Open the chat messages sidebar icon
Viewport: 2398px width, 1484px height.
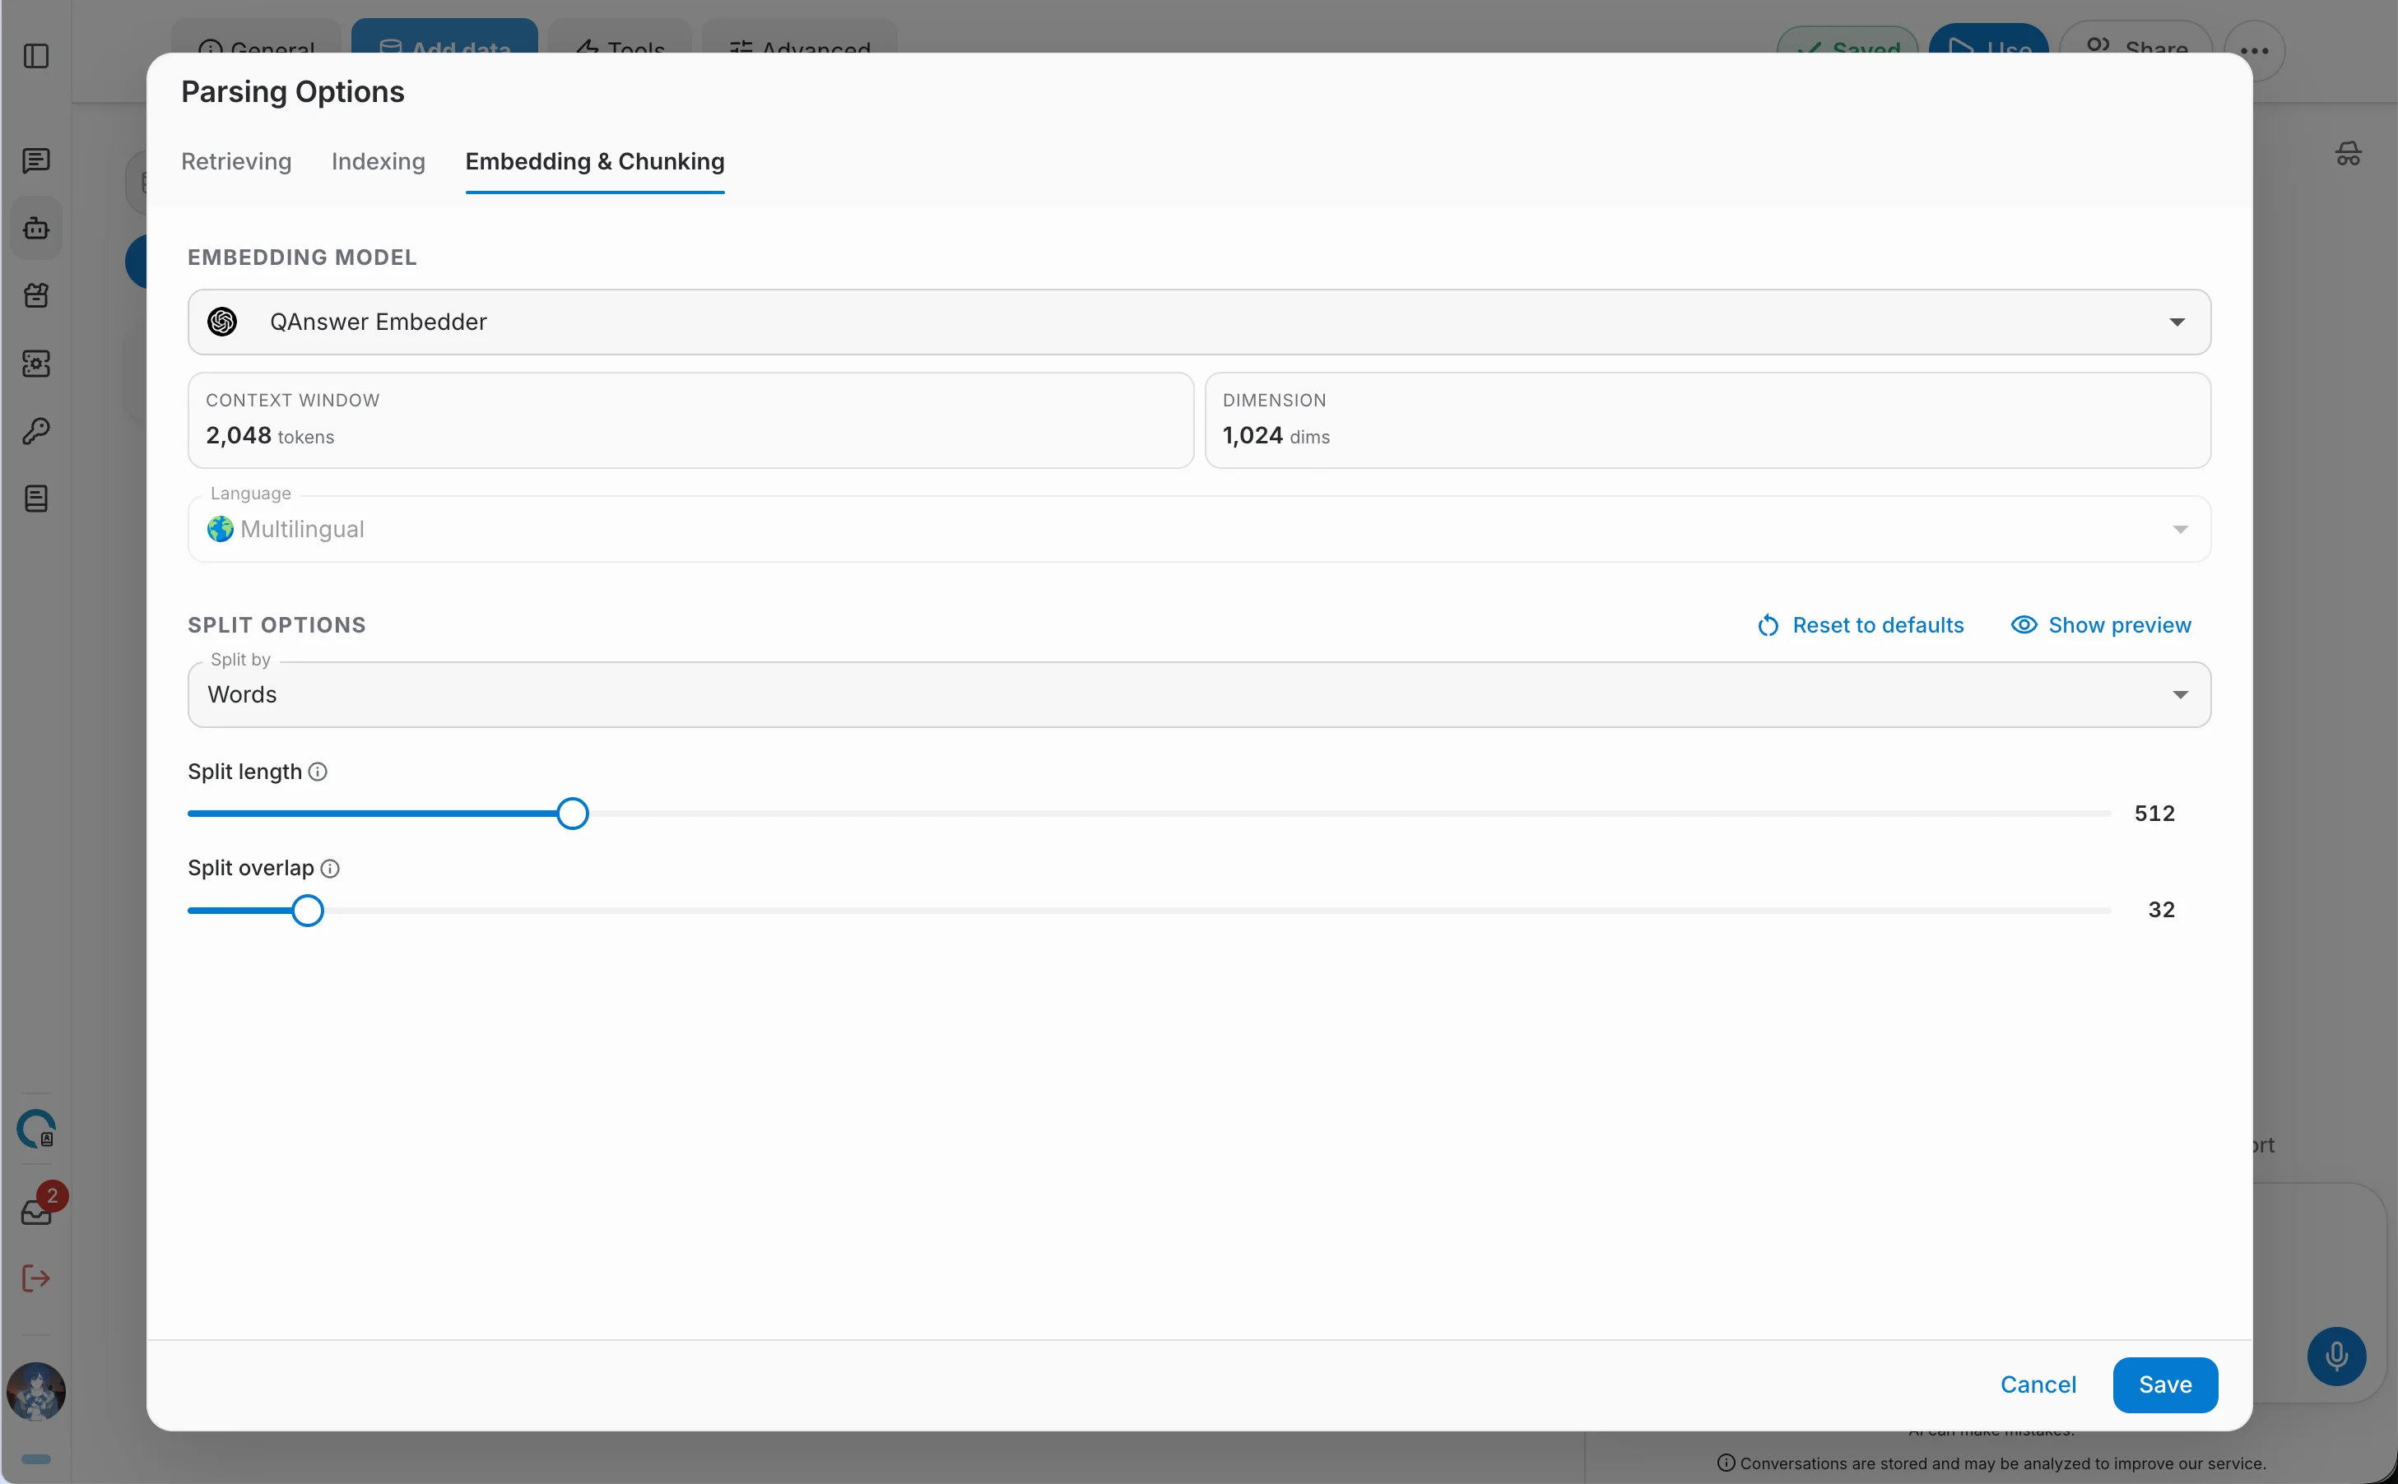(x=36, y=161)
